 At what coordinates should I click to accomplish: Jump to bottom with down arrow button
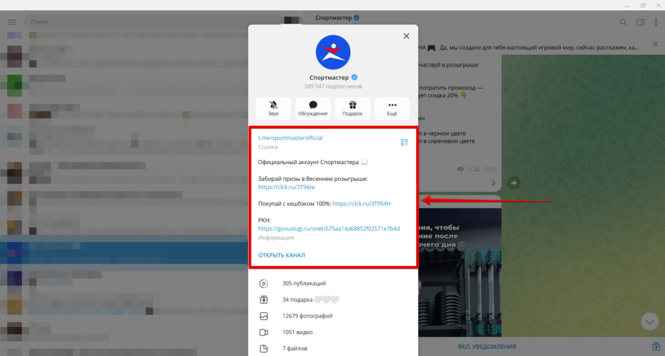tap(649, 322)
